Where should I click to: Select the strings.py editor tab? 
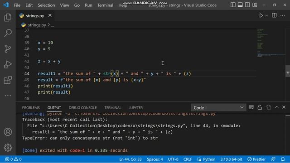coord(35,16)
